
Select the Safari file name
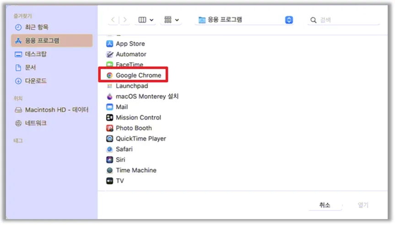tap(124, 149)
